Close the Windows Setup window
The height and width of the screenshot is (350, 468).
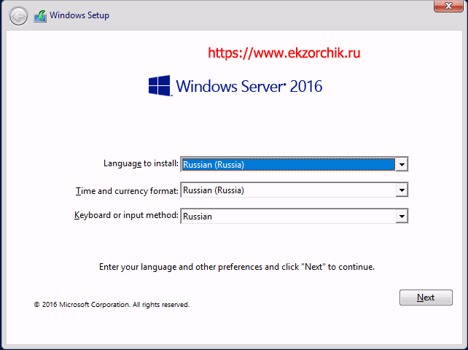pyautogui.click(x=448, y=6)
